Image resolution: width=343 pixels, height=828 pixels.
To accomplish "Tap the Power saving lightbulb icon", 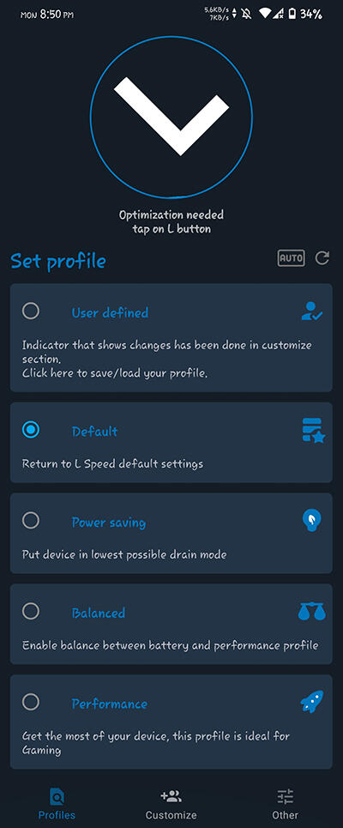I will (312, 521).
